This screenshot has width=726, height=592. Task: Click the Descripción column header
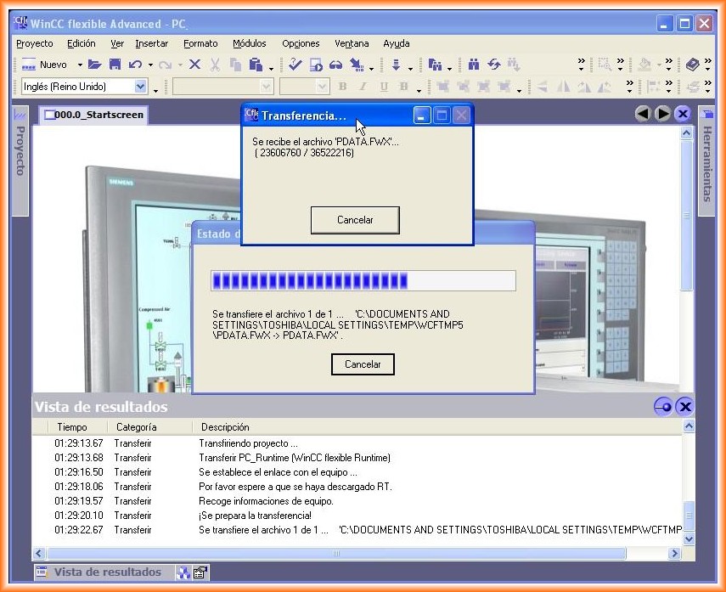(225, 427)
